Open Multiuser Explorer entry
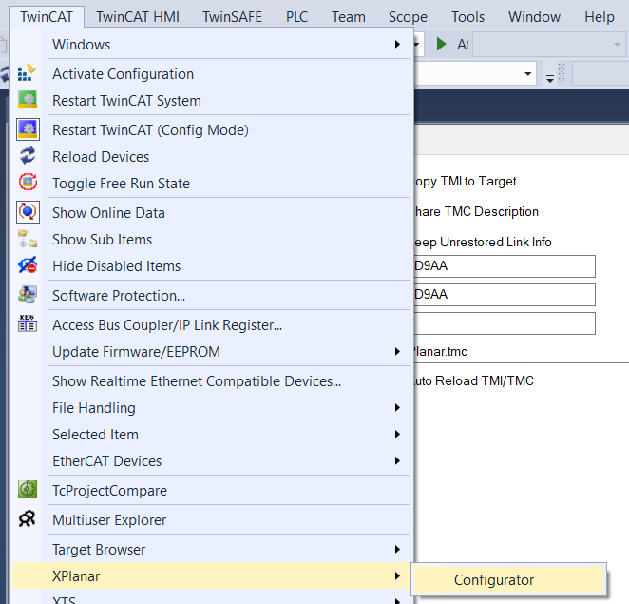The height and width of the screenshot is (604, 629). click(x=213, y=519)
